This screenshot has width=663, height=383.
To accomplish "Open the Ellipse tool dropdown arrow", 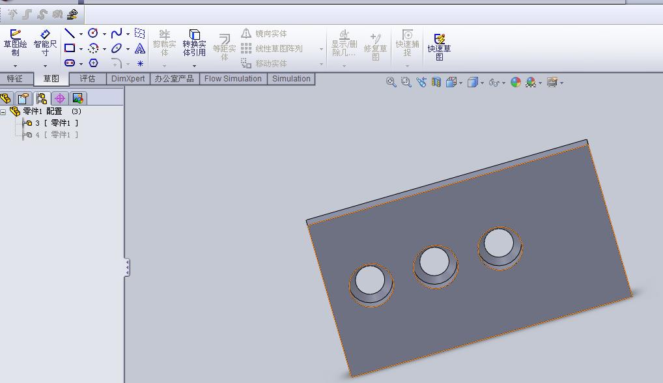I will (x=128, y=49).
